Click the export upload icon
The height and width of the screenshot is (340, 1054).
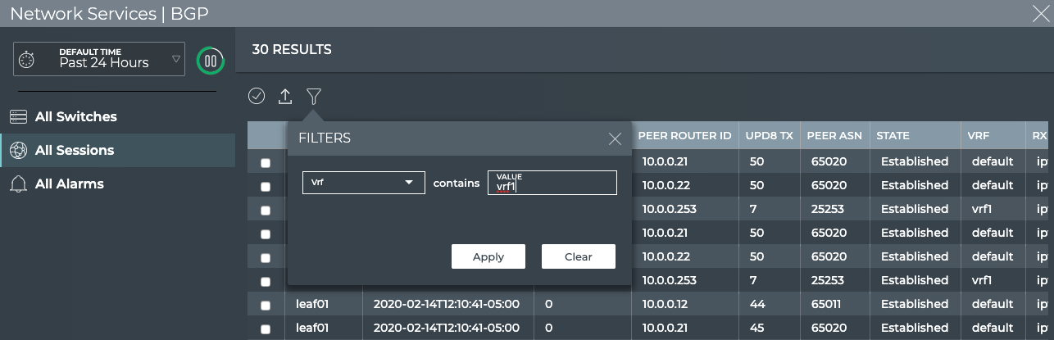285,97
